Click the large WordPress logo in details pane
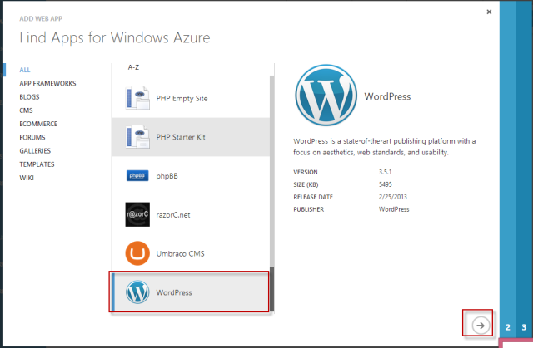The width and height of the screenshot is (533, 348). [326, 96]
